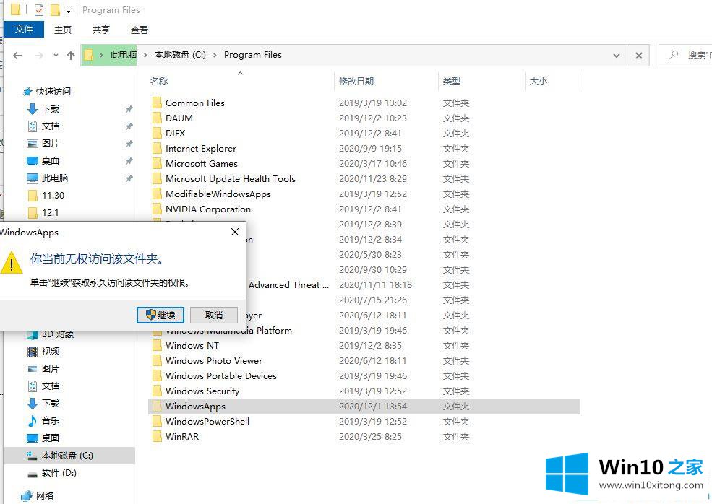The width and height of the screenshot is (712, 504).
Task: Select 快速访问 in navigation pane
Action: click(53, 91)
